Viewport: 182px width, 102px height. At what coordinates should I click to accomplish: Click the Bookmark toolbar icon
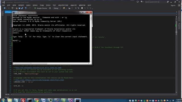pyautogui.click(x=82, y=8)
